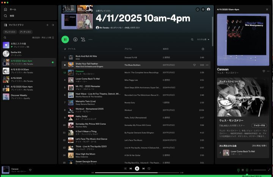Seek in the playback progress bar
Image resolution: width=273 pixels, height=177 pixels.
[137, 173]
